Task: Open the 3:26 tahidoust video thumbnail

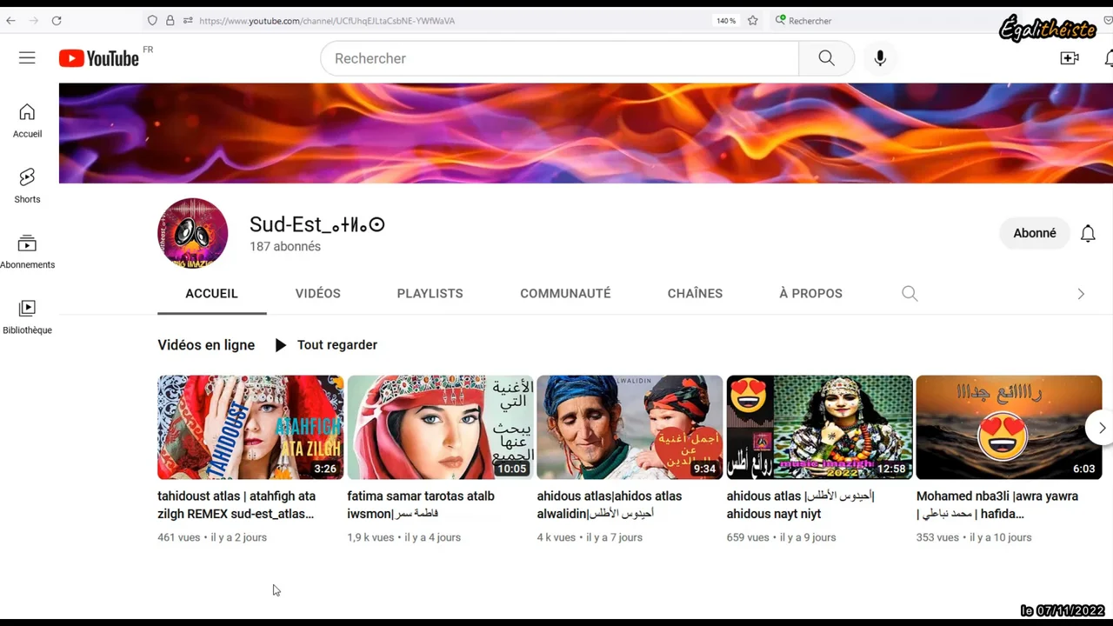Action: (x=250, y=428)
